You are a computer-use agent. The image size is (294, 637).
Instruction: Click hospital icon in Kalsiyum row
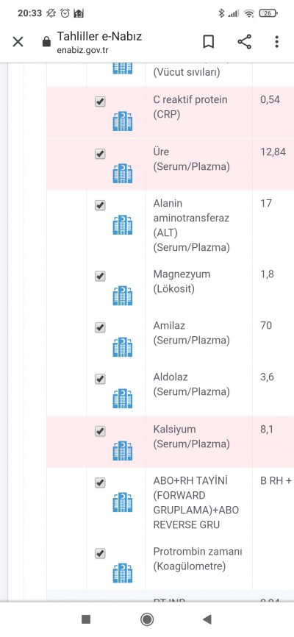pos(123,450)
